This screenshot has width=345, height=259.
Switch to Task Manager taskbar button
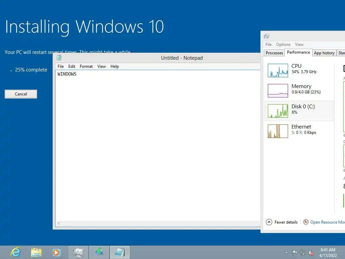click(78, 252)
